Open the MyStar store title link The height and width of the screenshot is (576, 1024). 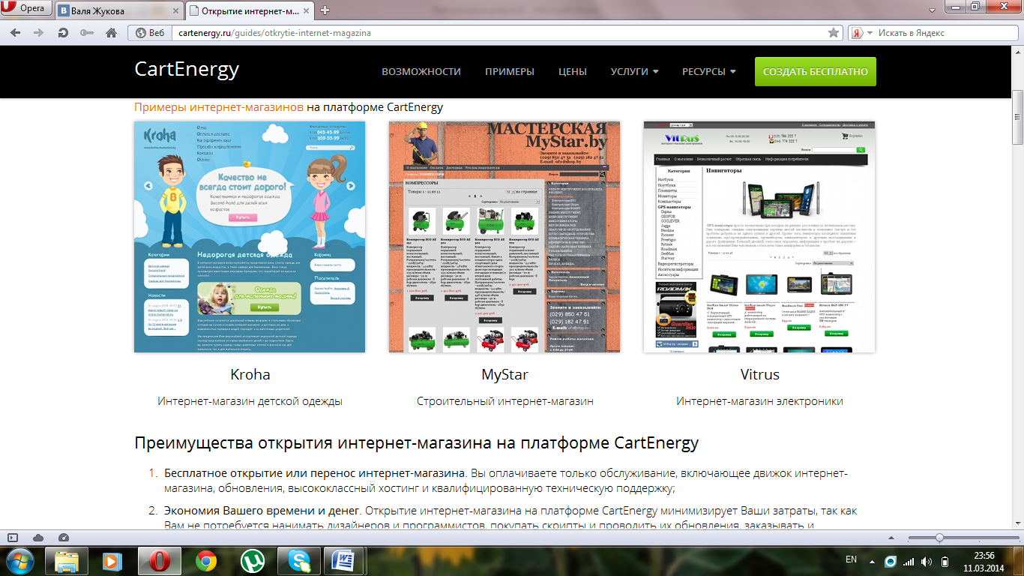505,374
